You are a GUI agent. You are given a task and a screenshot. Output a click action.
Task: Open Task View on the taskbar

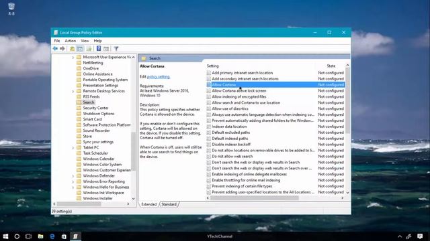pos(28,236)
